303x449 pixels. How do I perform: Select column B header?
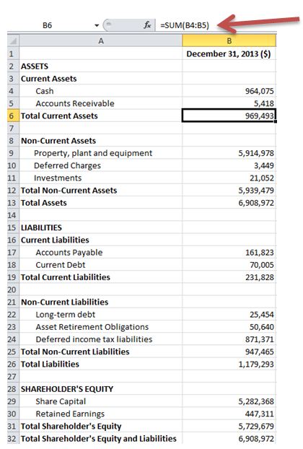229,40
